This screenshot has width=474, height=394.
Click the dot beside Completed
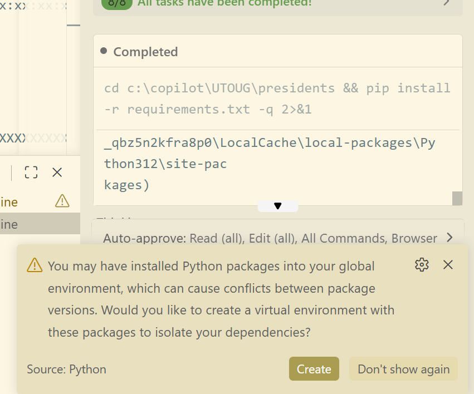tap(104, 51)
